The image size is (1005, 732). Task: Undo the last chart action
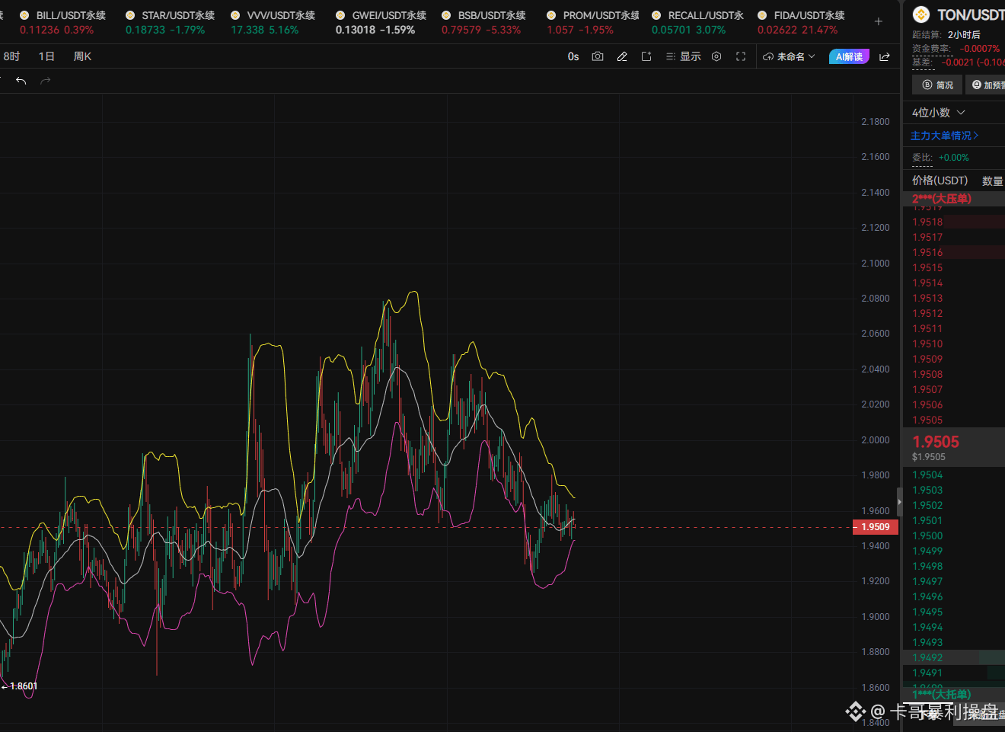21,81
